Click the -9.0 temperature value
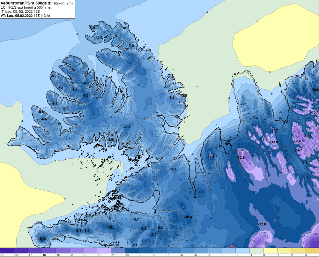Image resolution: width=319 pixels, height=257 pixels. [201, 192]
